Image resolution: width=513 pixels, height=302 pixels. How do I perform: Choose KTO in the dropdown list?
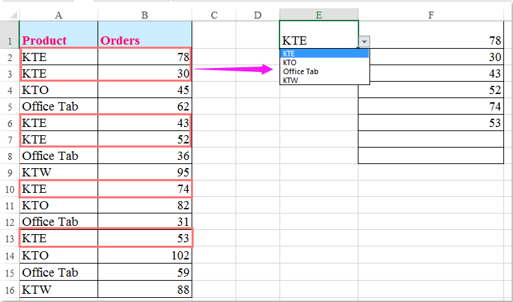tap(324, 62)
